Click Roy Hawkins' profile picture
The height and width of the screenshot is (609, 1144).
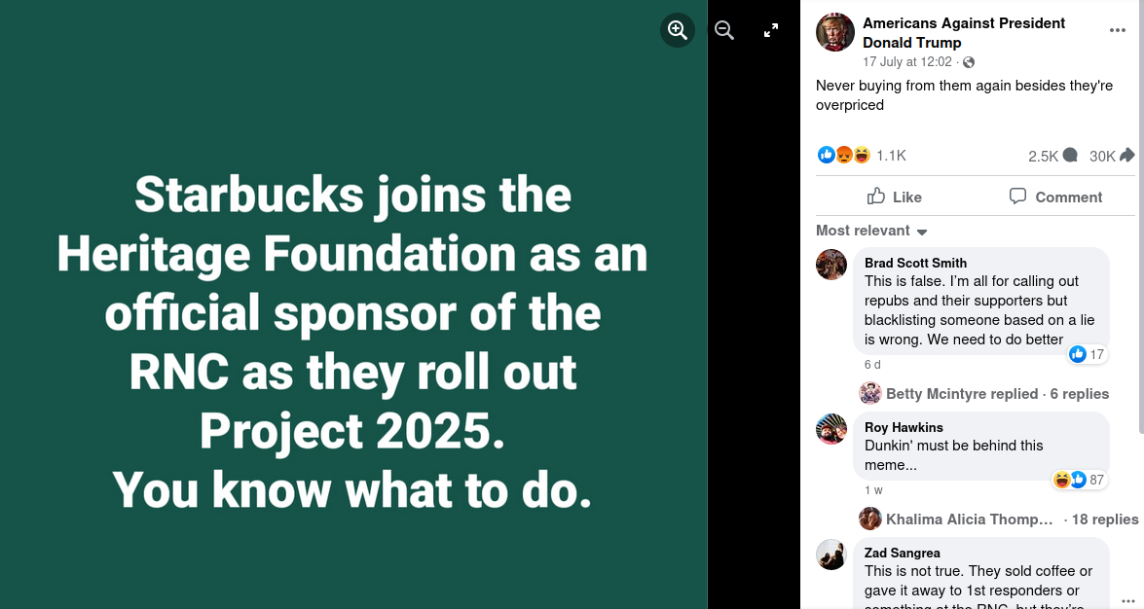point(831,429)
